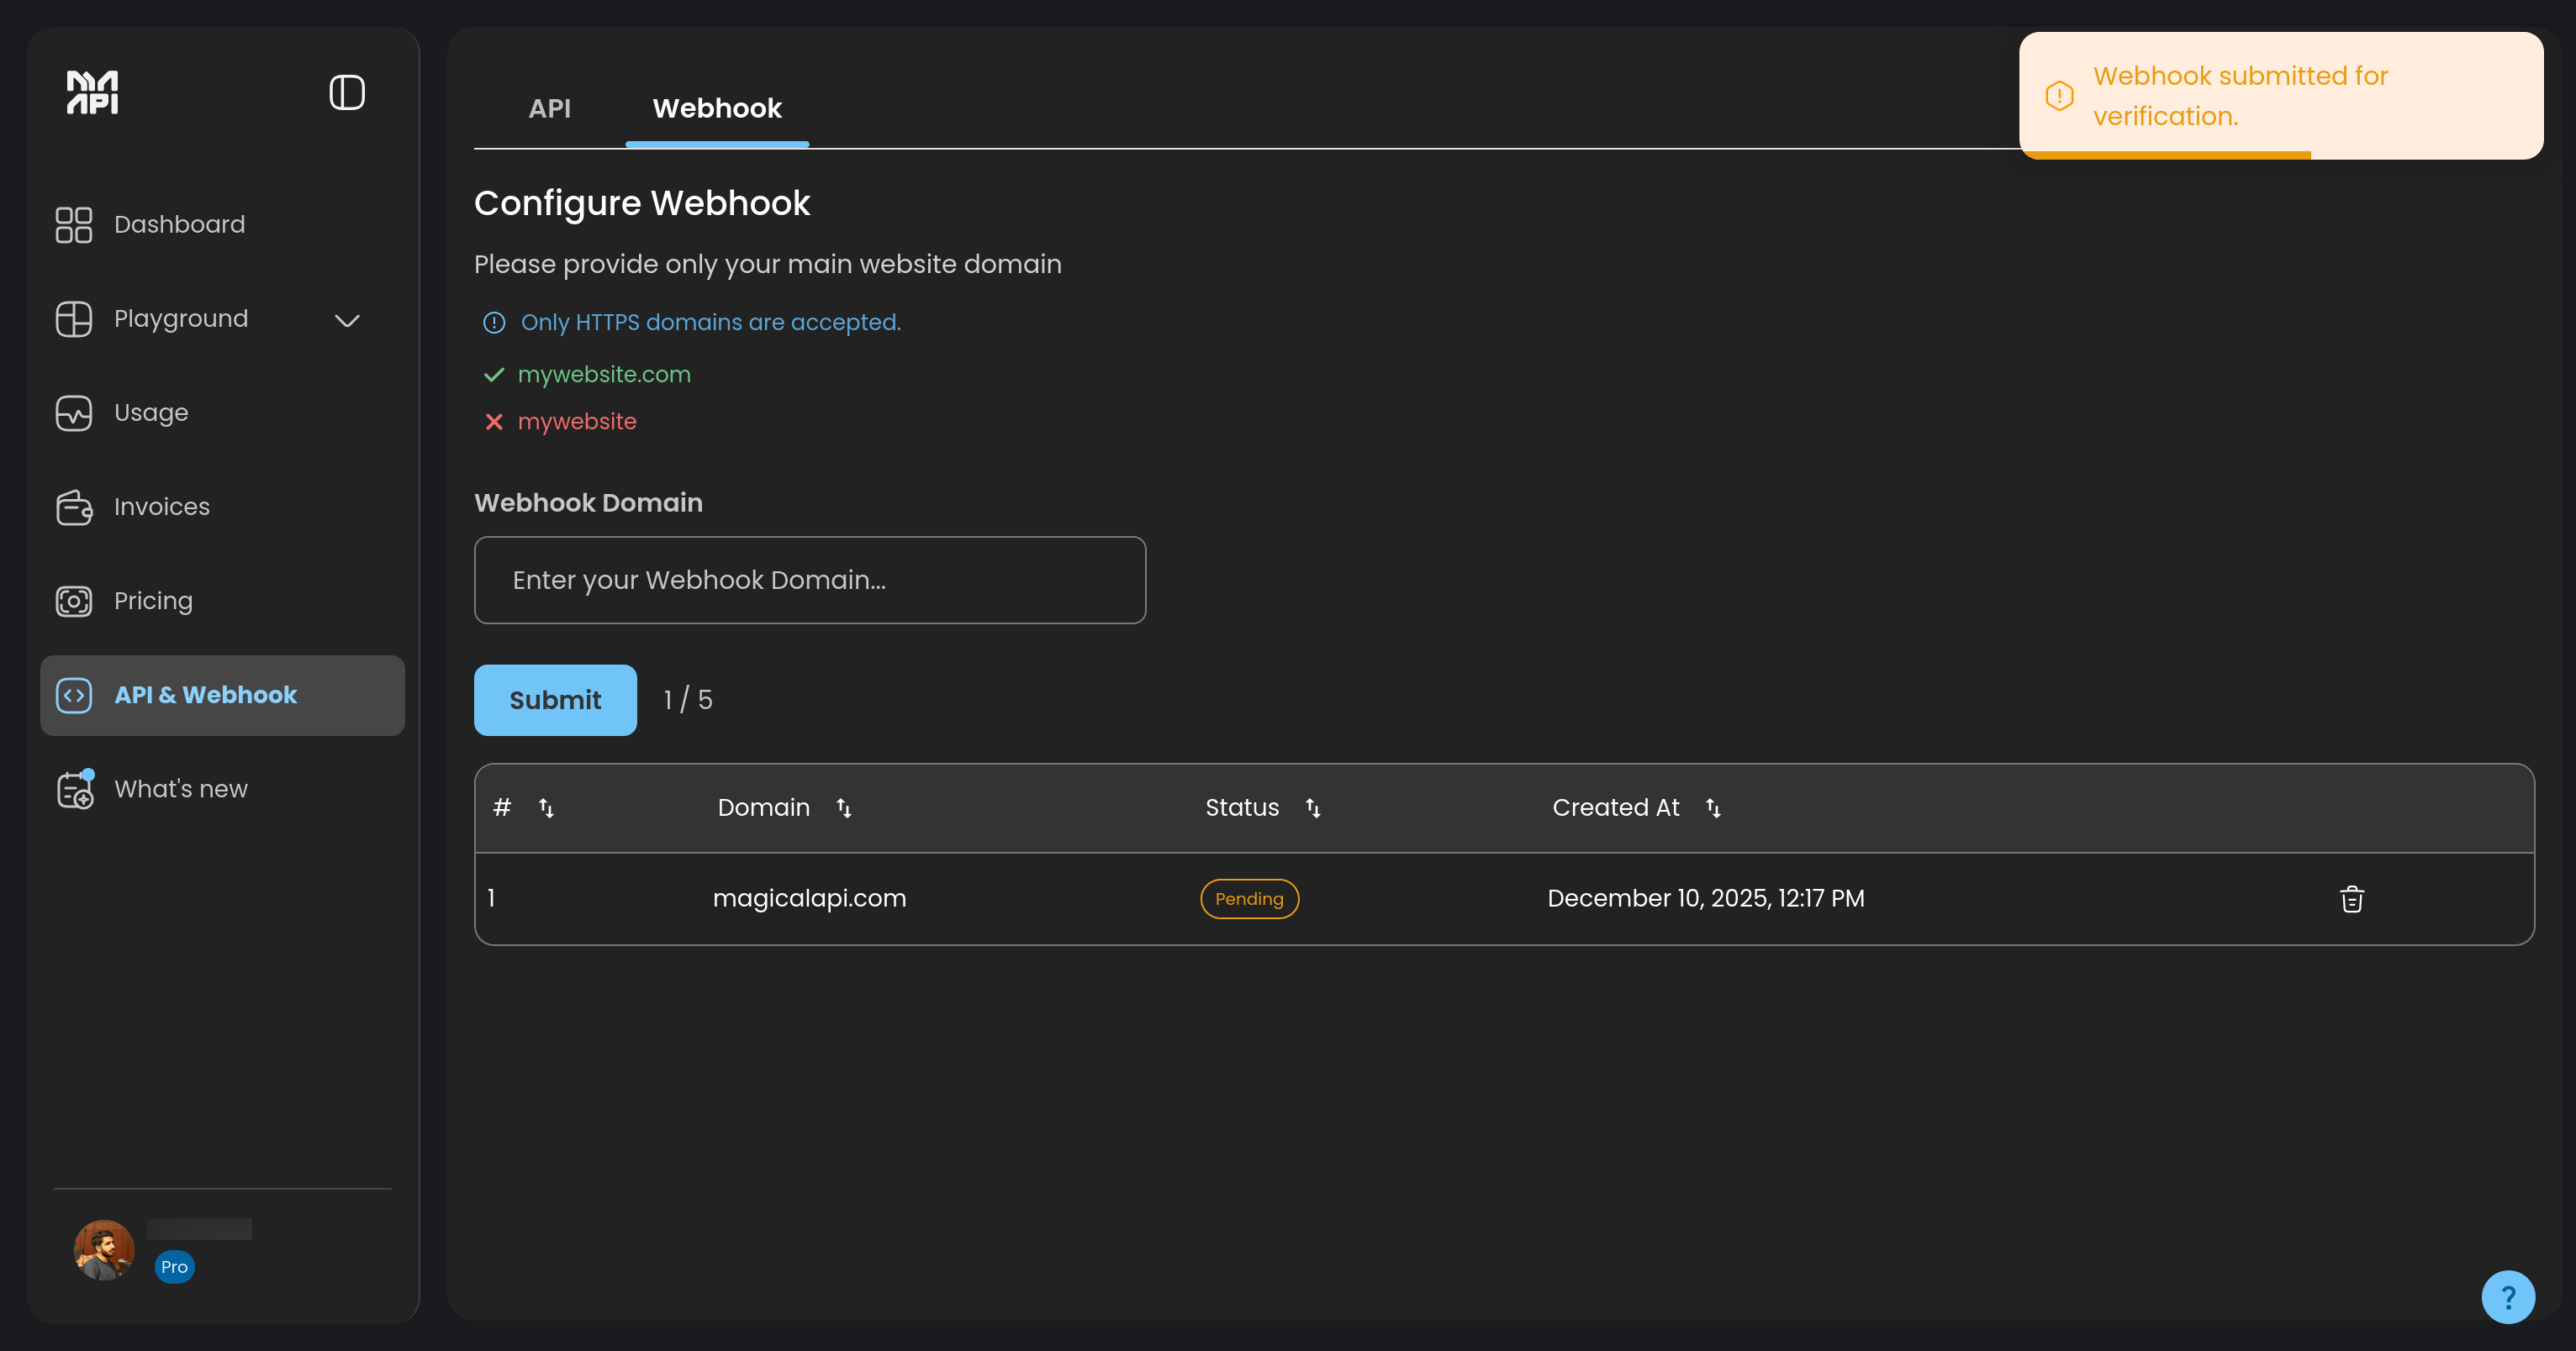Toggle sorting on the Status column

[x=1313, y=807]
